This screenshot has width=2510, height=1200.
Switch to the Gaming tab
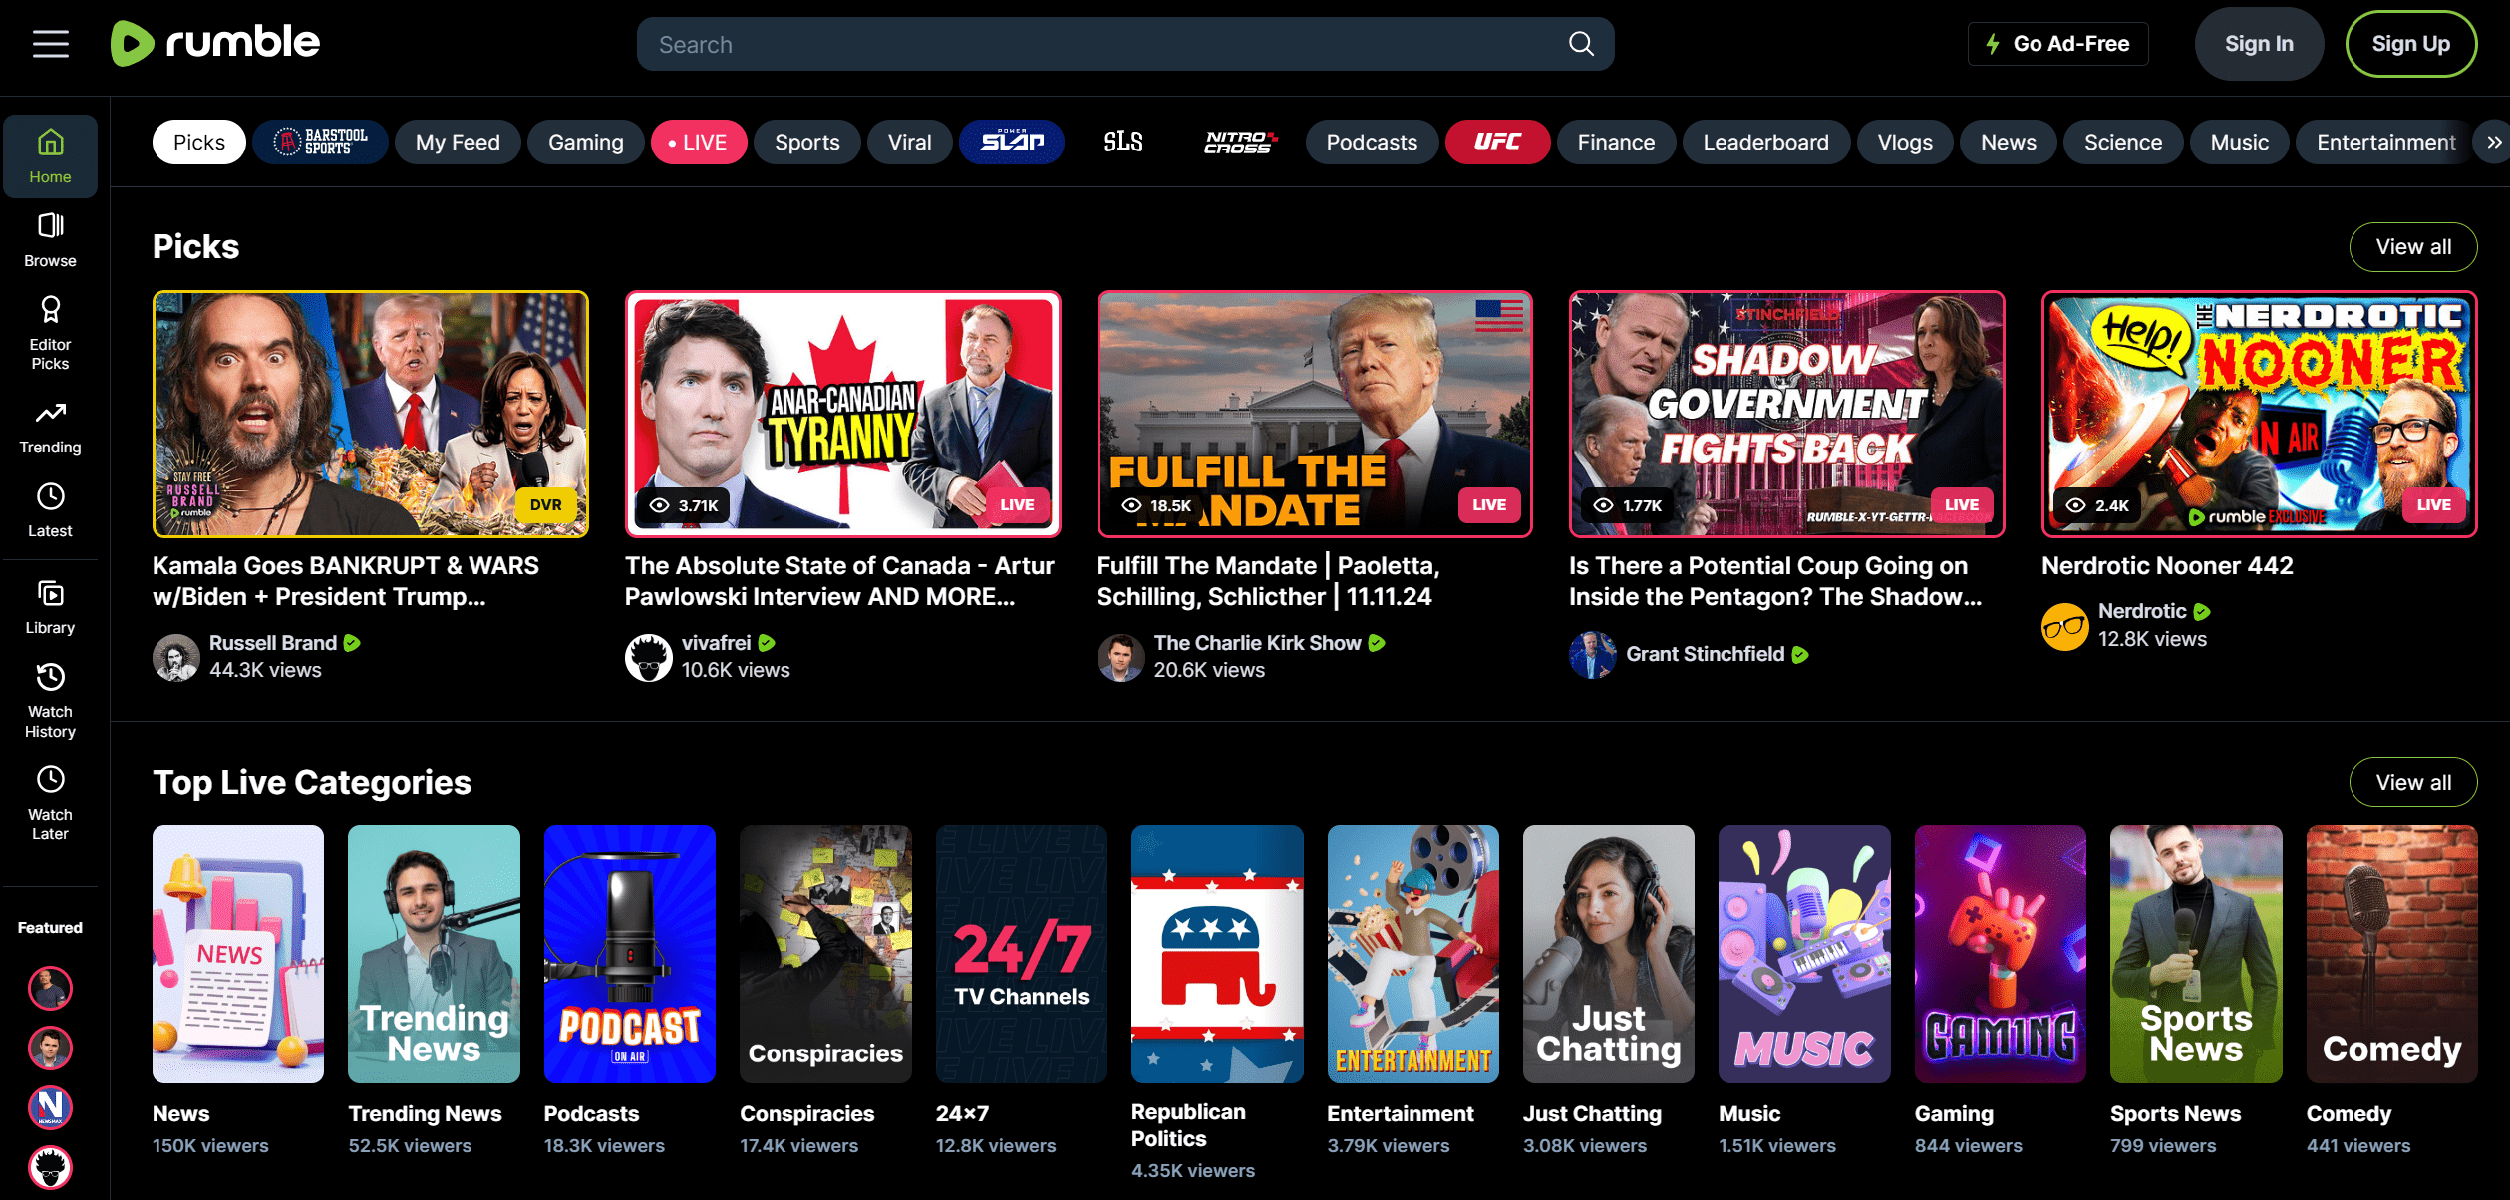coord(585,143)
